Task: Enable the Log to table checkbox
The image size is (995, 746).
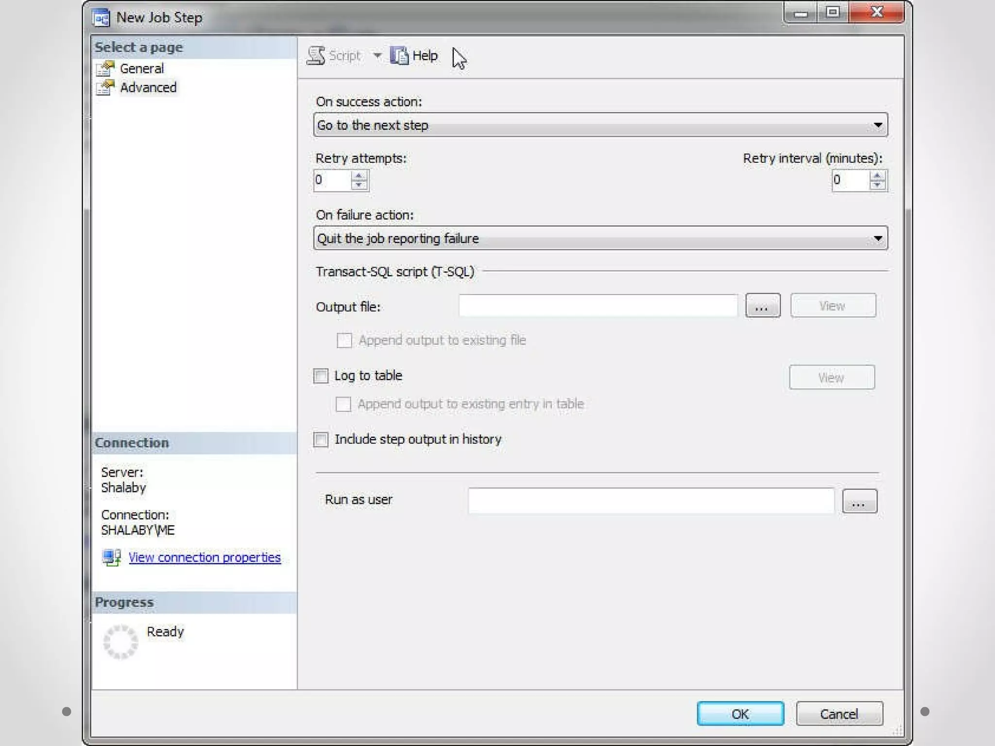Action: click(321, 375)
